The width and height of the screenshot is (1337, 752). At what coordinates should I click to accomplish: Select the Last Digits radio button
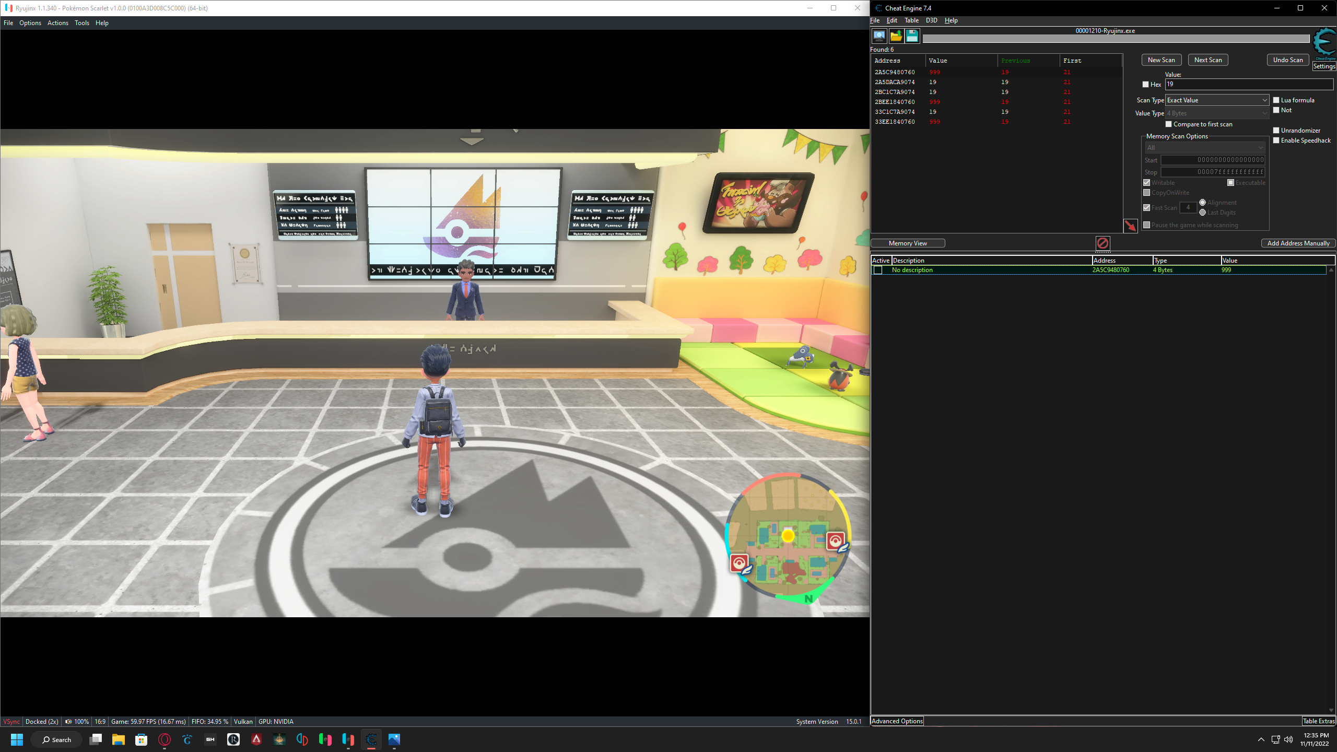[1202, 213]
